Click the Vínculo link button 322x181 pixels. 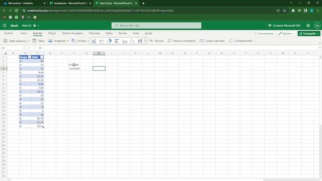[156, 41]
